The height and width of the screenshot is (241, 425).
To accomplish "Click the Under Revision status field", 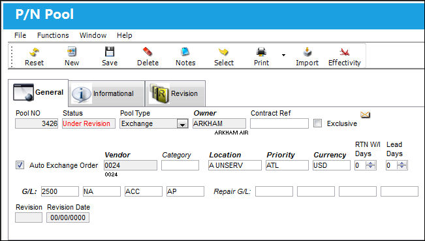I will point(89,123).
